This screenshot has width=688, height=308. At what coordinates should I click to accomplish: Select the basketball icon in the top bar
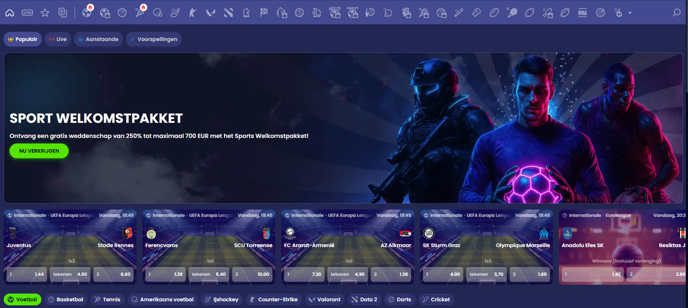click(122, 13)
